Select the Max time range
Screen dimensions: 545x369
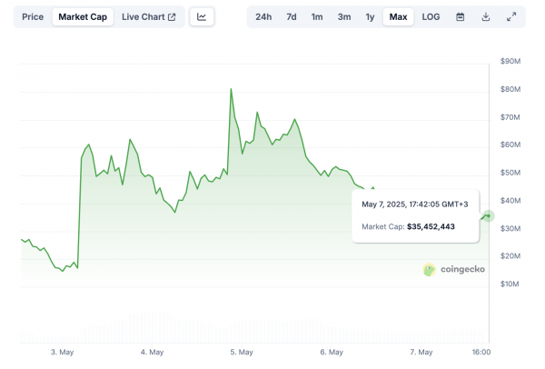(x=398, y=16)
